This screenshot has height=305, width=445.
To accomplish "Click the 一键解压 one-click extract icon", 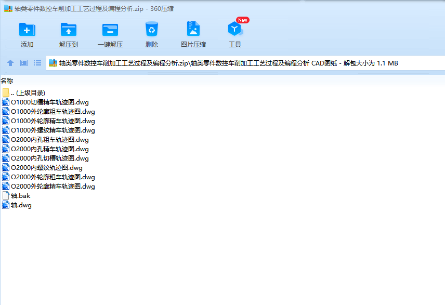I will click(110, 30).
